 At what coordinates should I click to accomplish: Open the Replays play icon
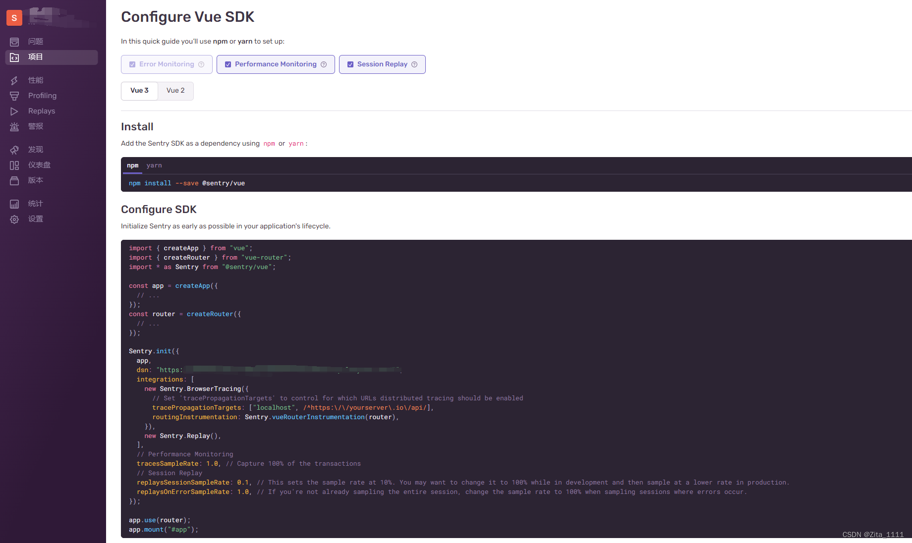click(14, 111)
